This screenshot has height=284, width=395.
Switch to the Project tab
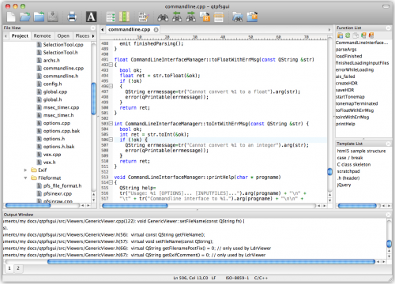[20, 35]
